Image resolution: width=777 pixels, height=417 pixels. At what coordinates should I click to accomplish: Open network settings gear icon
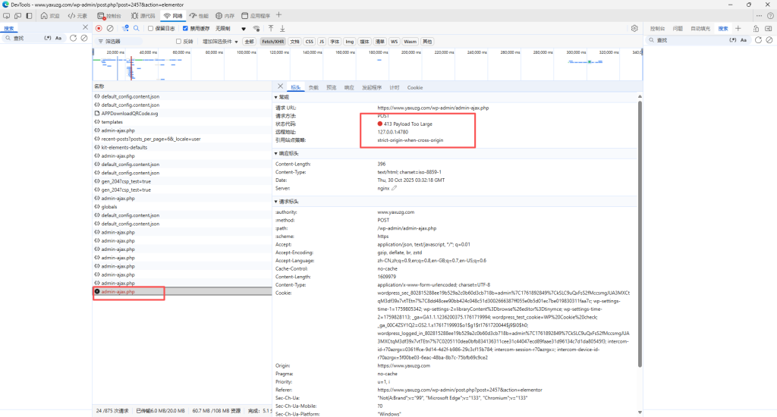coord(634,28)
